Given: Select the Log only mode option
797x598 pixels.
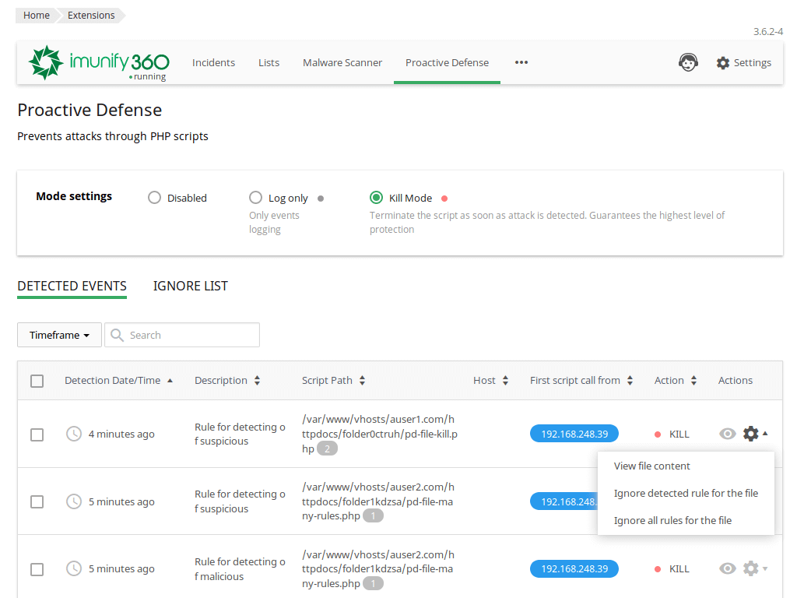Looking at the screenshot, I should [x=255, y=198].
